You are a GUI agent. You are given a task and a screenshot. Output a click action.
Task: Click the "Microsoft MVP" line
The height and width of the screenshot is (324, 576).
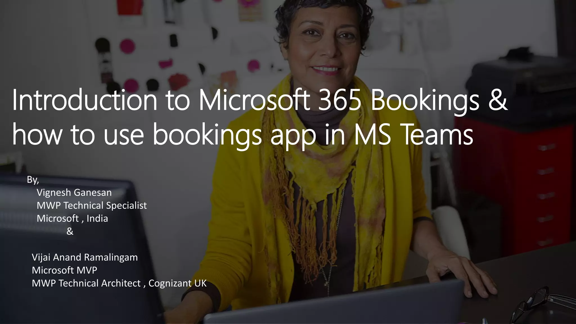pyautogui.click(x=64, y=270)
